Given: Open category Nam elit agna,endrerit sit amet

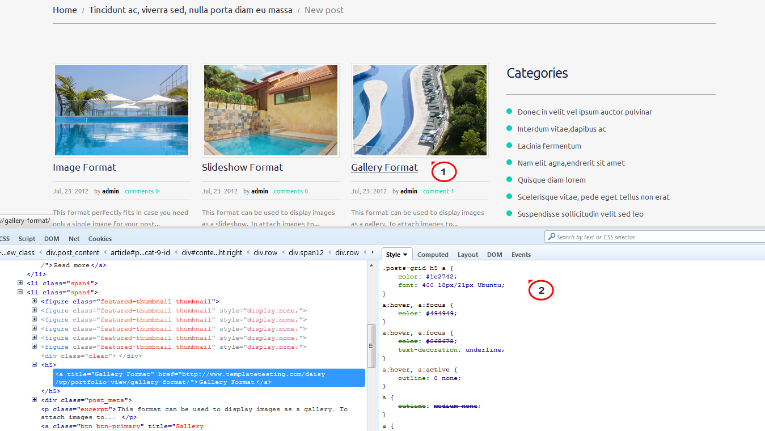Looking at the screenshot, I should pyautogui.click(x=571, y=163).
